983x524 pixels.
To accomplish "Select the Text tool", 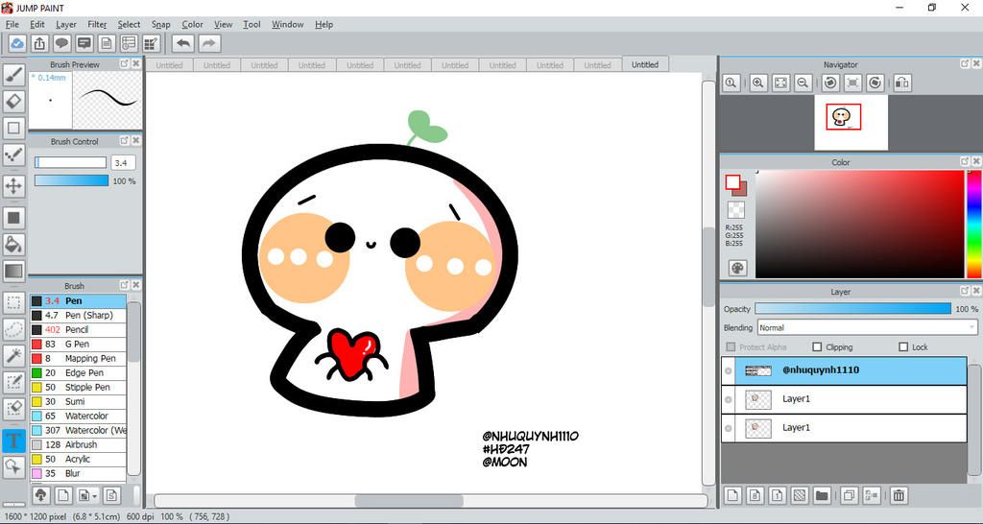I will [13, 440].
